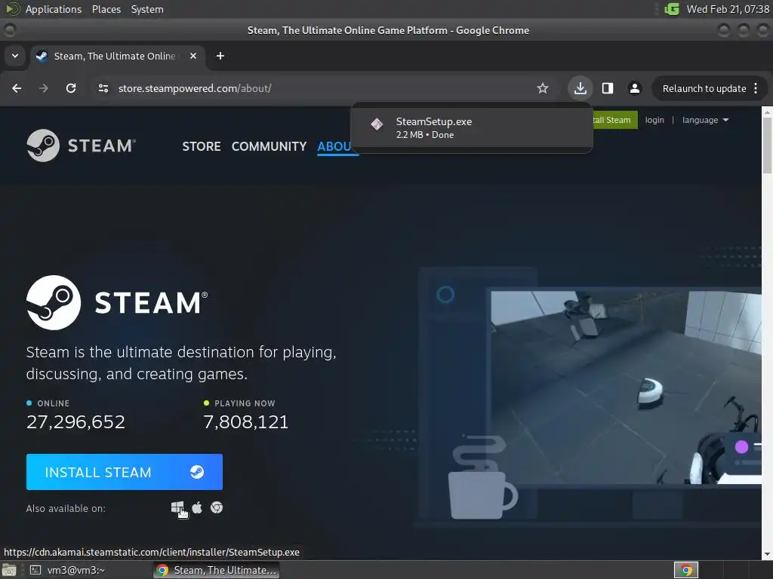This screenshot has height=579, width=773.
Task: Click the Chrome icon in bottom tray
Action: [685, 570]
